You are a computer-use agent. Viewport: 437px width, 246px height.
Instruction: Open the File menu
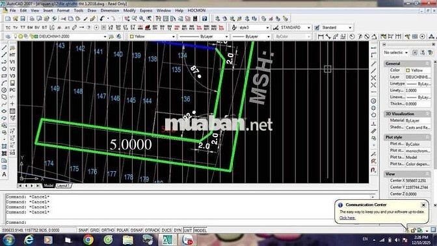13,10
